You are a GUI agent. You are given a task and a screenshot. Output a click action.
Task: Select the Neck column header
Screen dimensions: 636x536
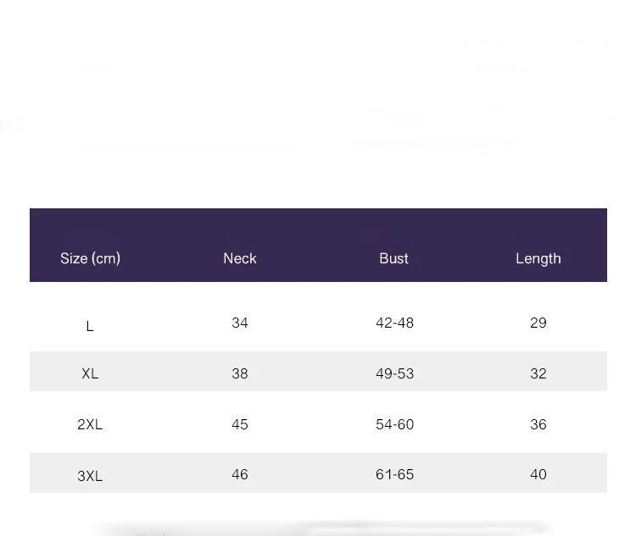click(240, 258)
